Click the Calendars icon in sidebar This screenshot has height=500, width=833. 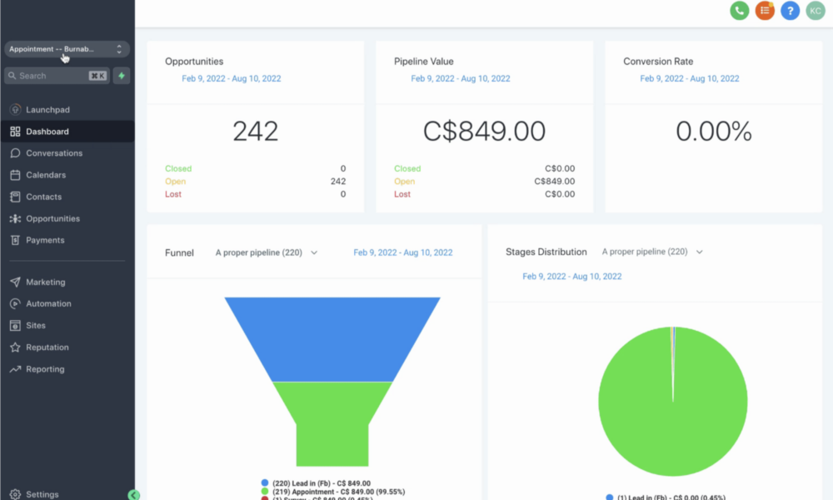click(15, 175)
